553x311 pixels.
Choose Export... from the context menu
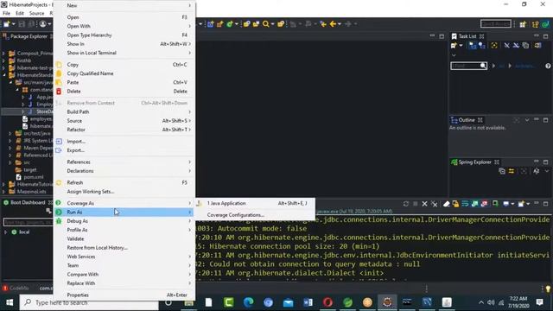click(124, 150)
